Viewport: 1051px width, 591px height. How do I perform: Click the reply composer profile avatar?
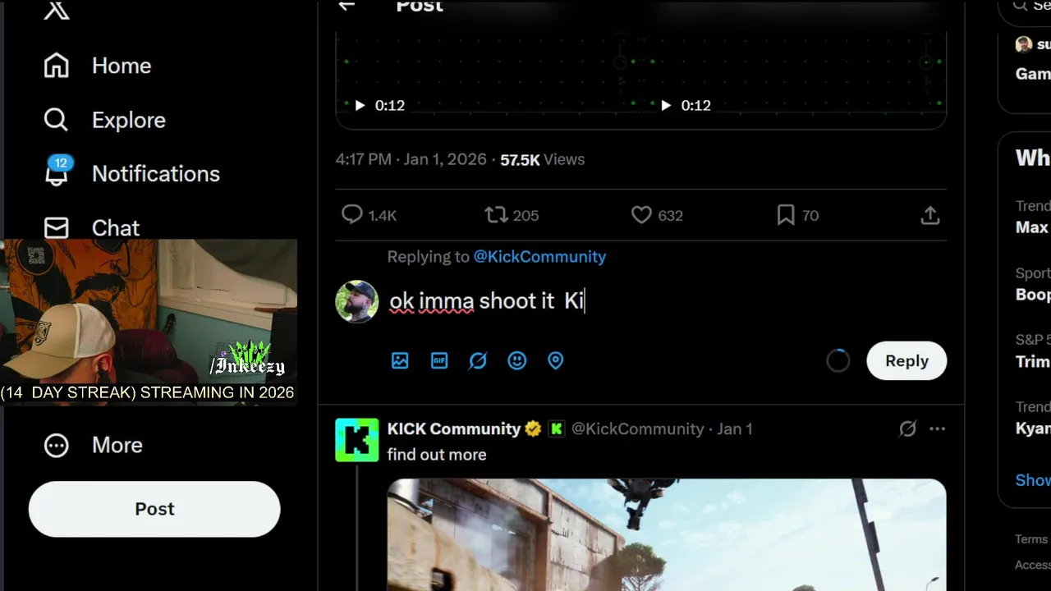tap(357, 301)
